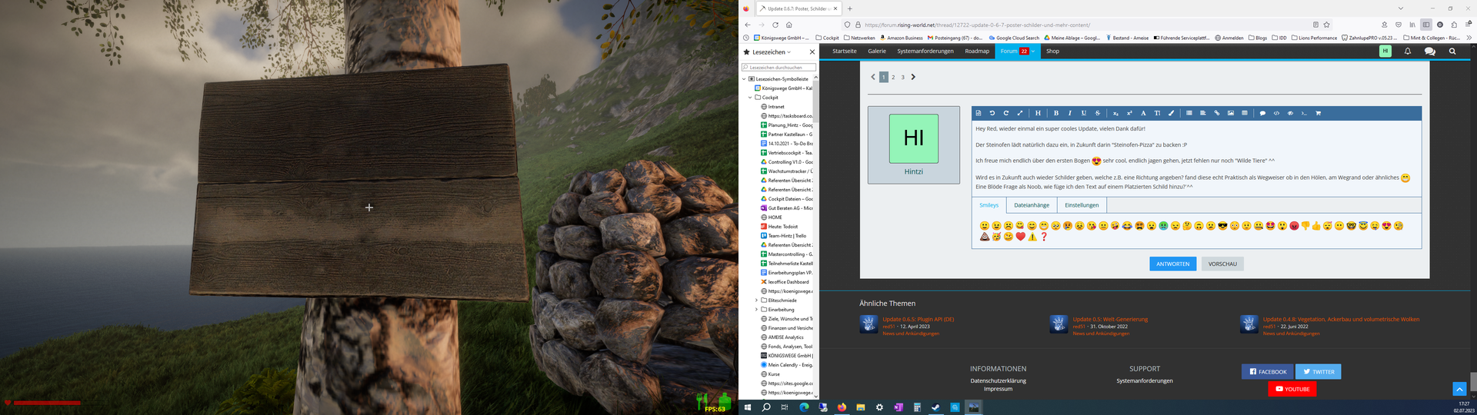Click the quote speech bubble editor icon
This screenshot has width=1477, height=415.
pyautogui.click(x=1262, y=113)
